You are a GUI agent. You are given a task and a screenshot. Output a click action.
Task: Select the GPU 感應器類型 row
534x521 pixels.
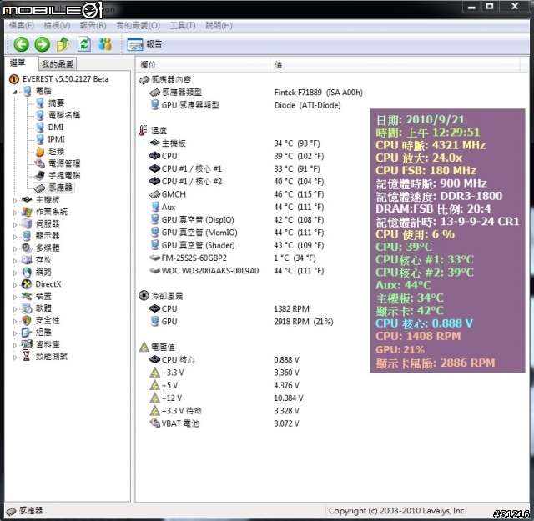tap(245, 105)
